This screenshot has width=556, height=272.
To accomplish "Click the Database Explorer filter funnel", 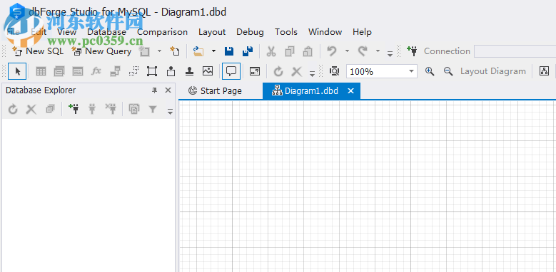I will coord(153,109).
